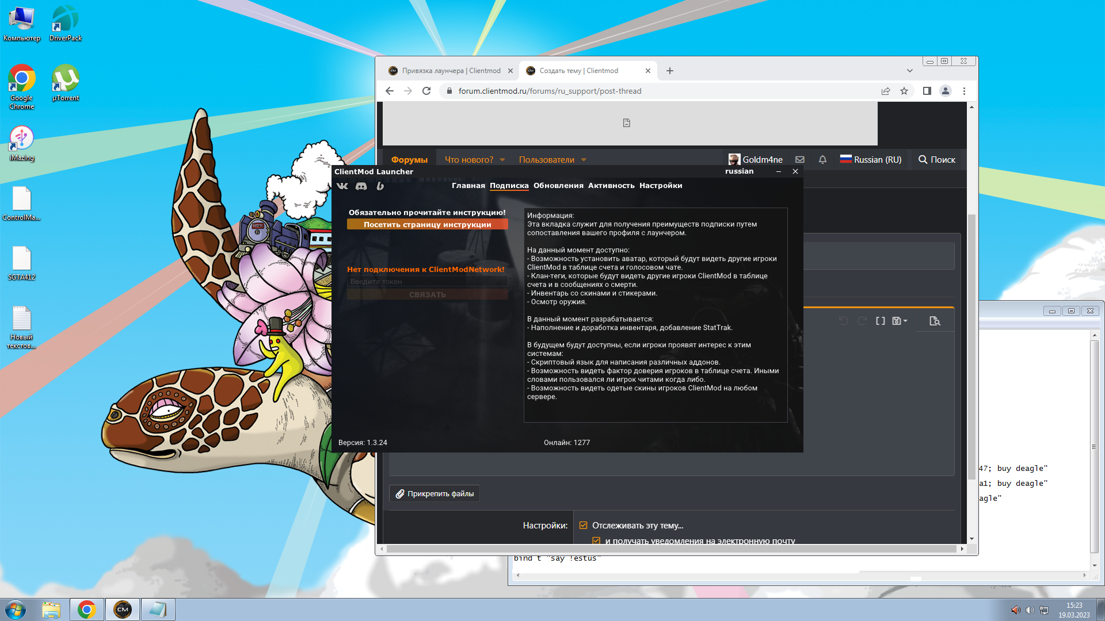The width and height of the screenshot is (1105, 621).
Task: Open the Chrome share page icon
Action: coord(886,91)
